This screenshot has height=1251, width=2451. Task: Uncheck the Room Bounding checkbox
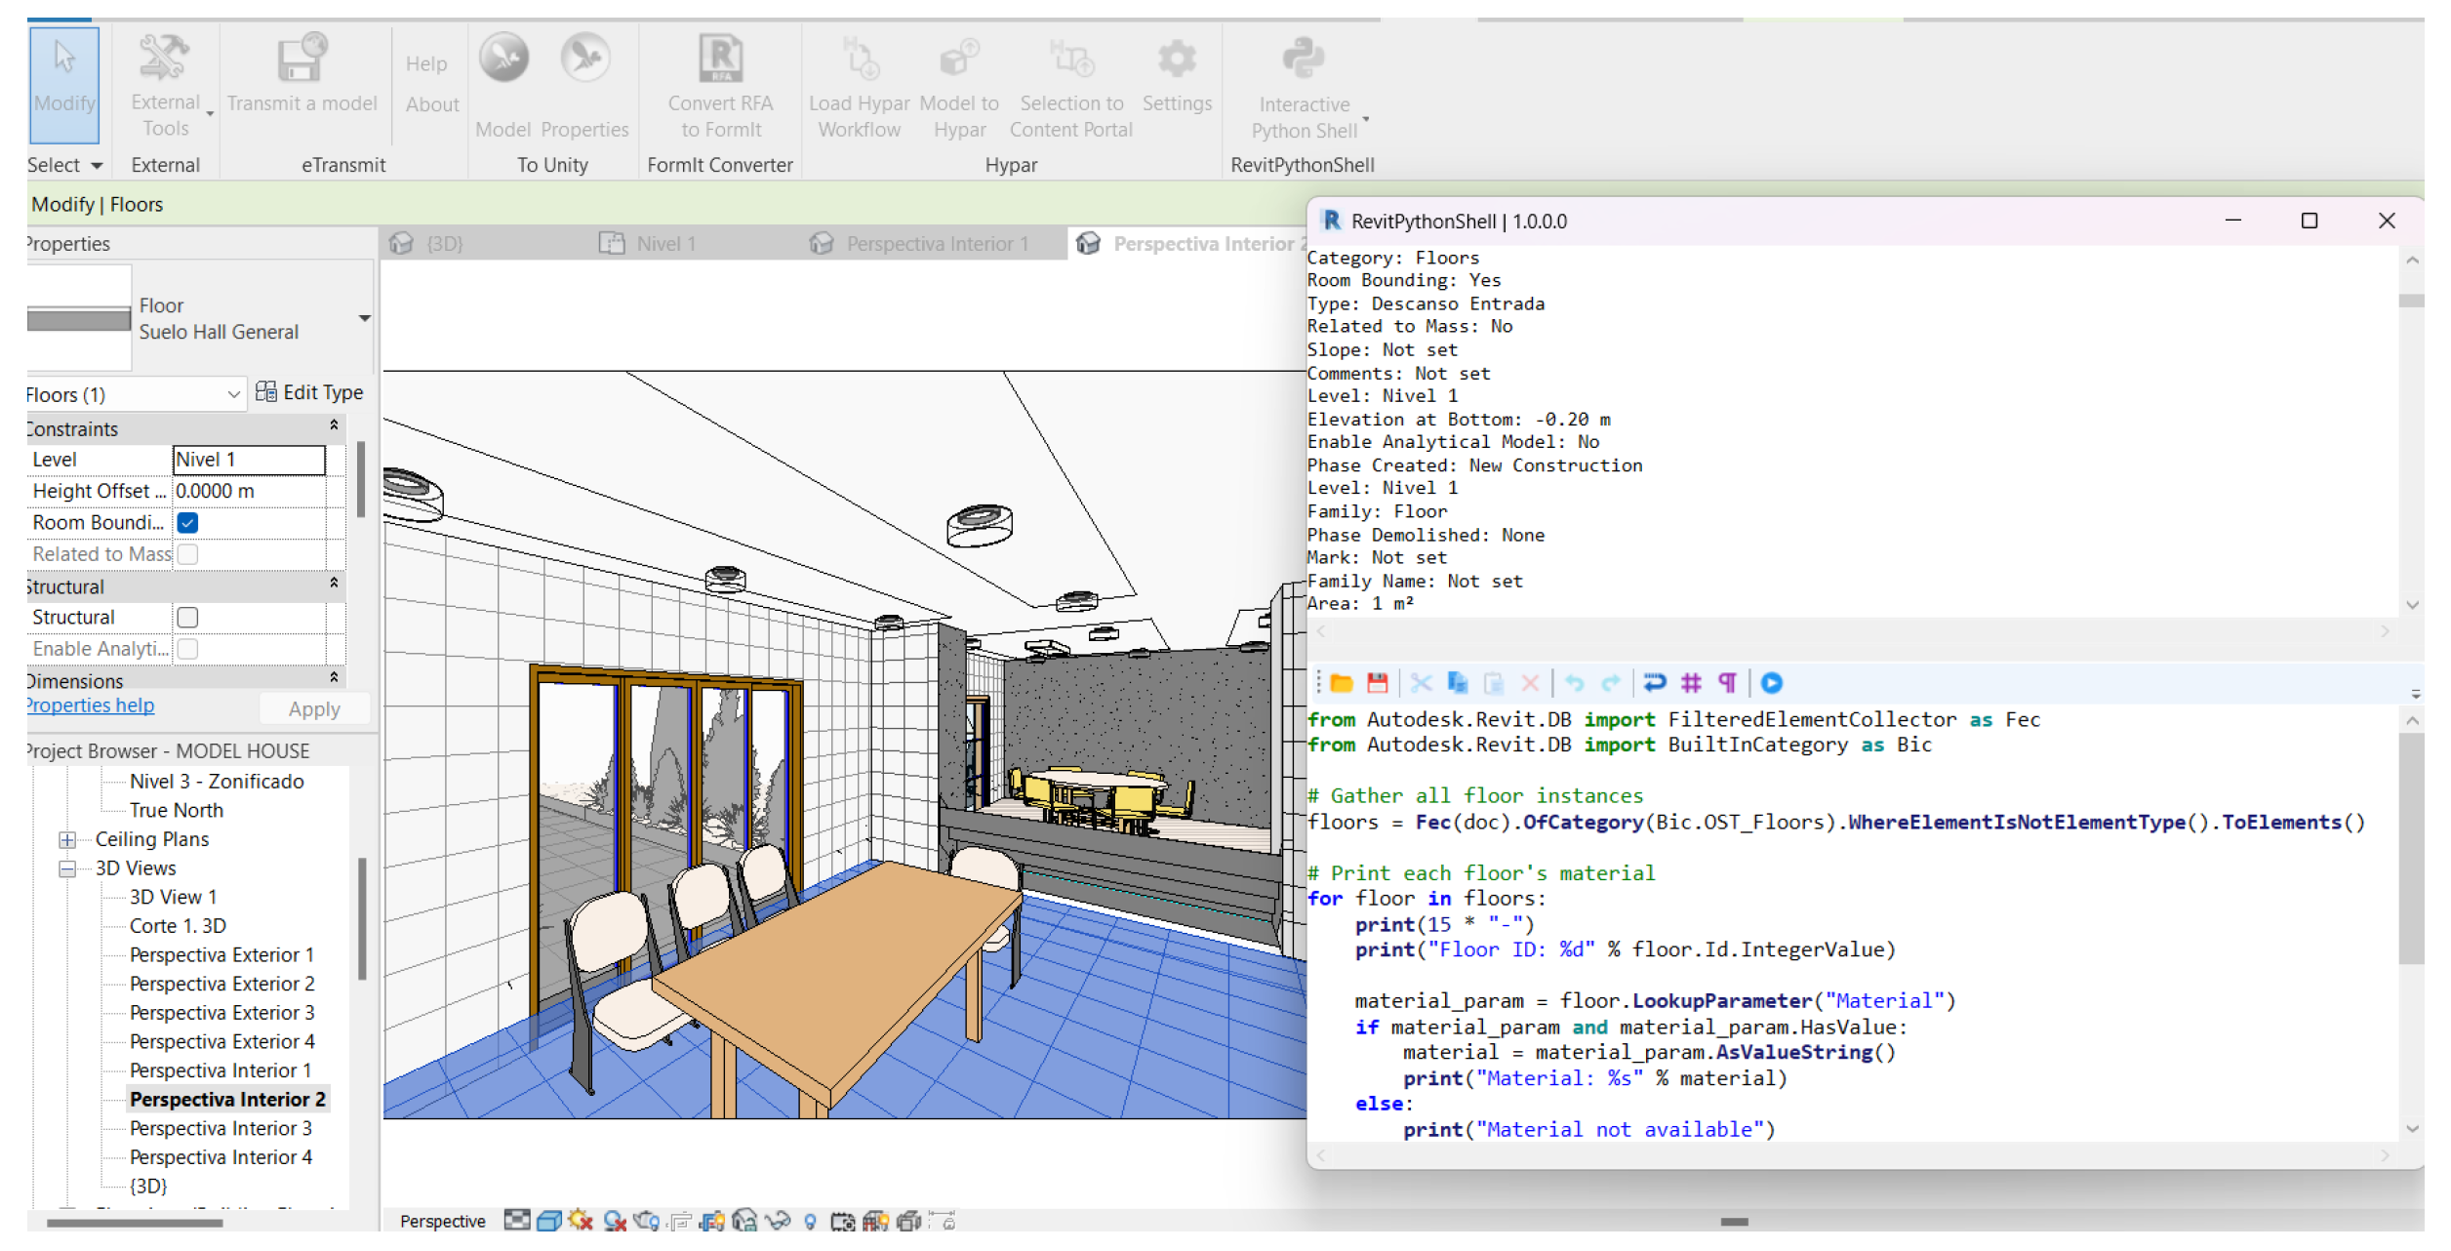click(188, 523)
